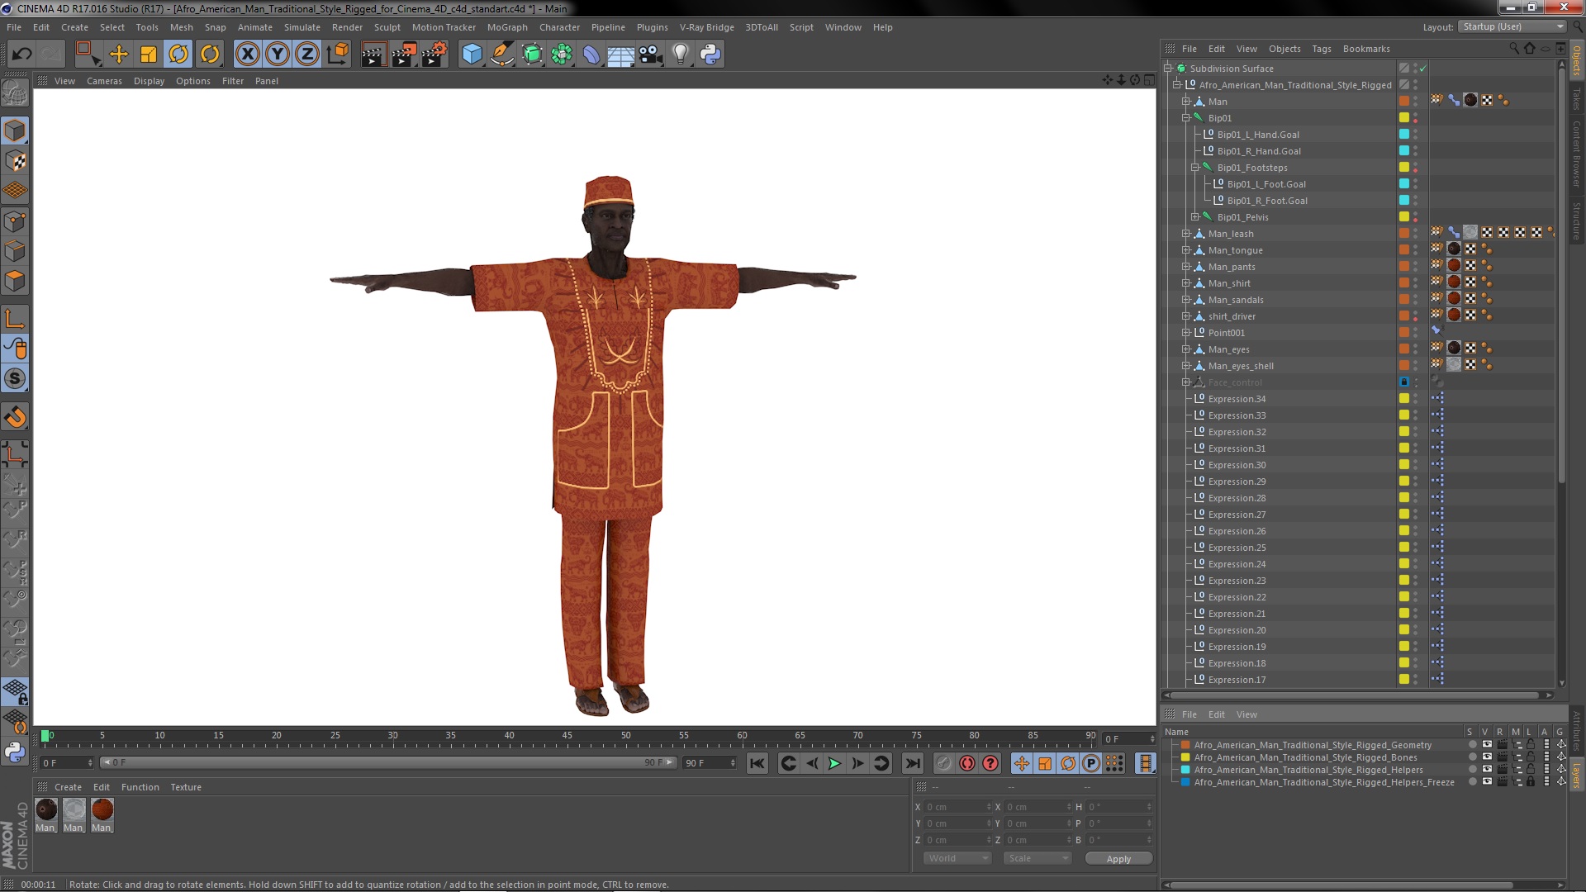The height and width of the screenshot is (892, 1586).
Task: Click the Apply button
Action: pos(1118,859)
